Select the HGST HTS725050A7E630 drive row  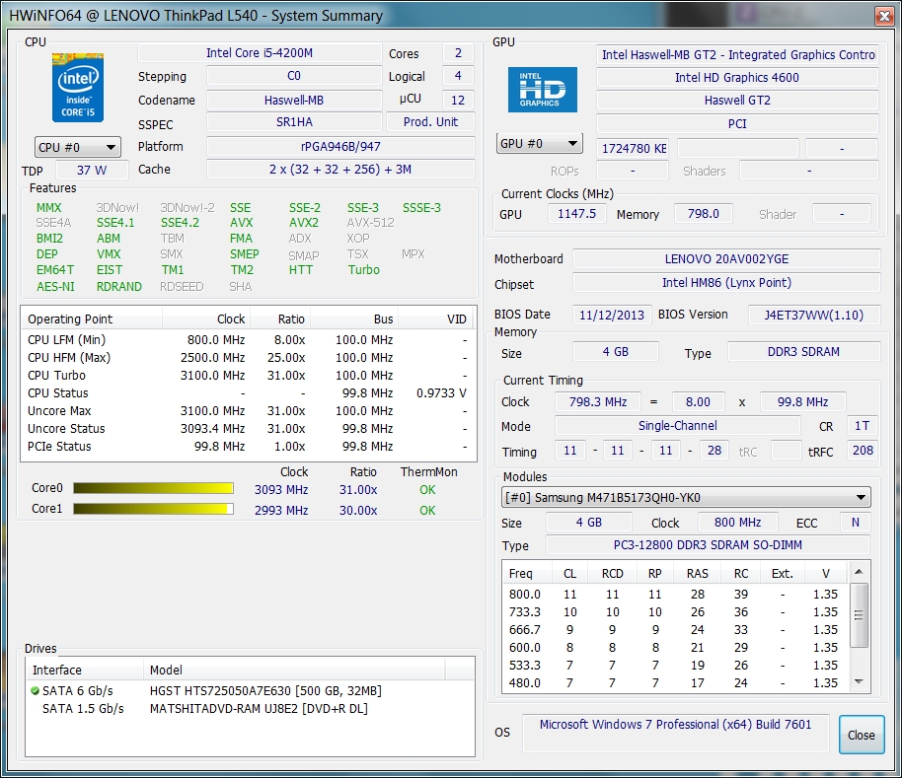tap(264, 690)
